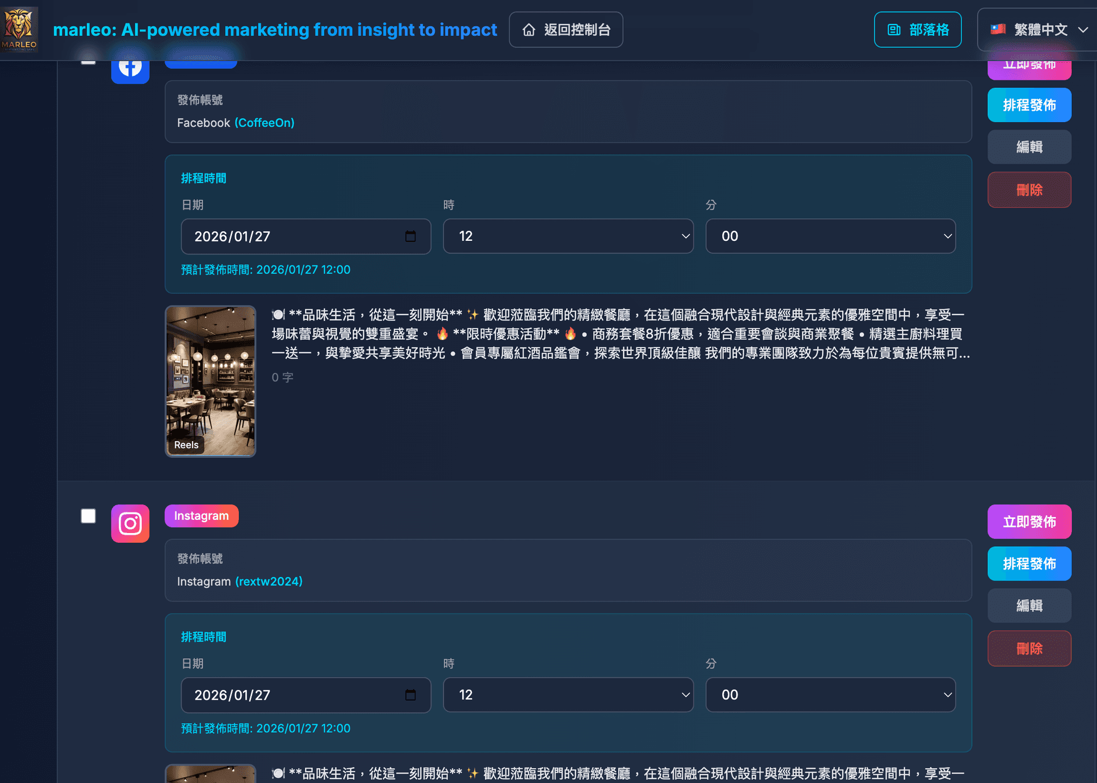Focus the Instagram post date field 2026/01/27
This screenshot has width=1097, height=783.
(x=306, y=695)
